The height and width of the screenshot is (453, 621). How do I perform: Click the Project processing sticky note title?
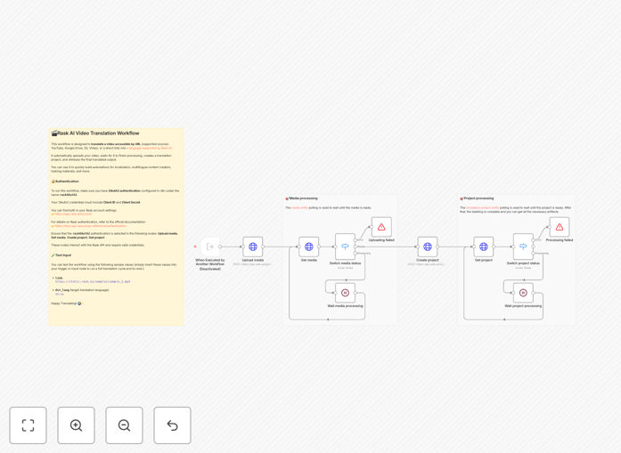[x=477, y=198]
